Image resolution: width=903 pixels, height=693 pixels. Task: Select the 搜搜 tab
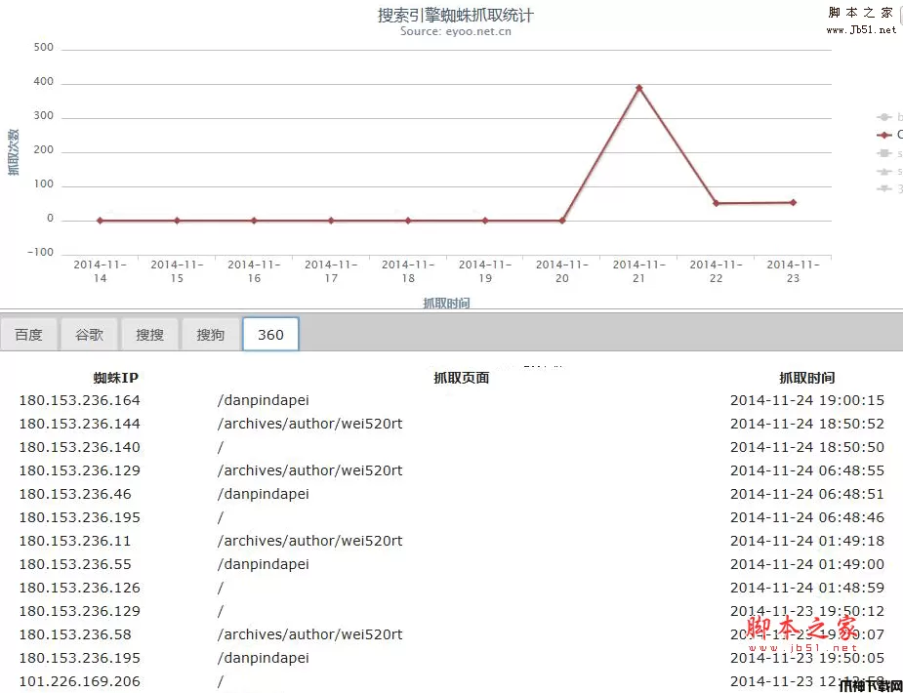pyautogui.click(x=149, y=334)
